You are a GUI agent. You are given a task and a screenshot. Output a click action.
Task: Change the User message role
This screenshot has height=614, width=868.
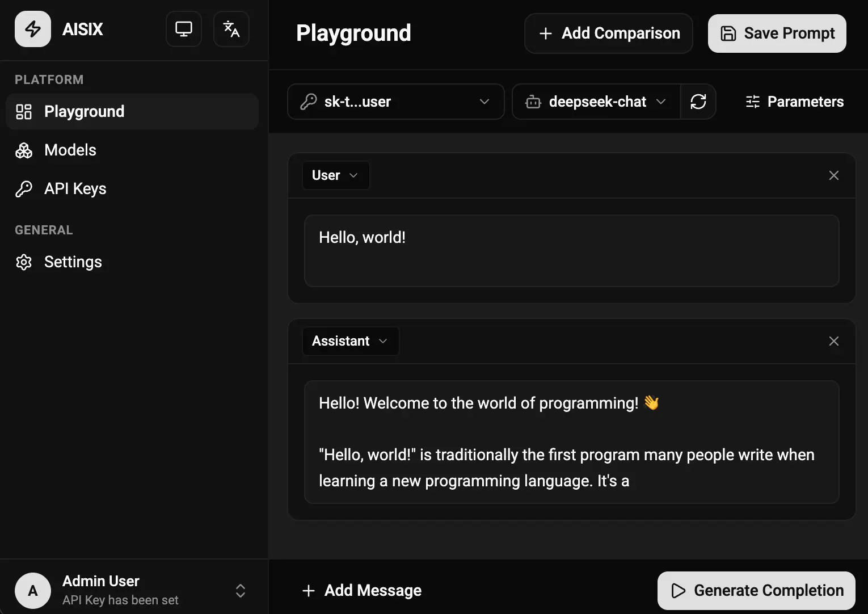335,175
